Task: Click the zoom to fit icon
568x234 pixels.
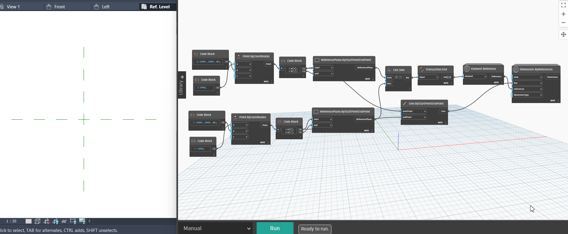Action: (563, 5)
